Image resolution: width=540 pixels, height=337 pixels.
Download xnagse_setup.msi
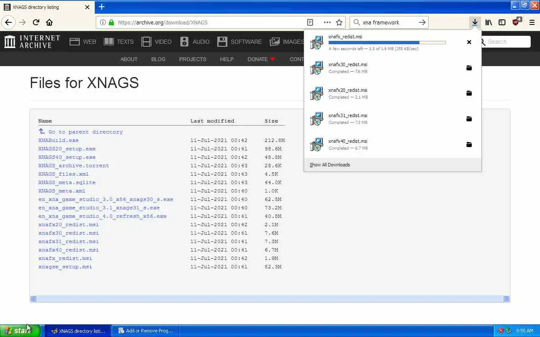pyautogui.click(x=65, y=267)
